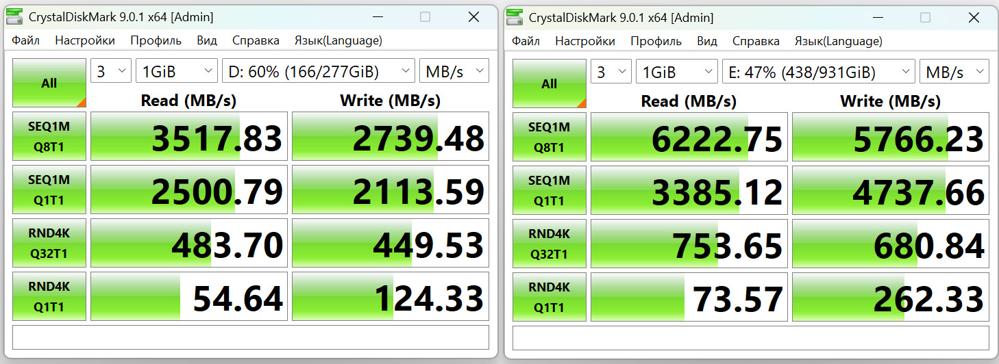The height and width of the screenshot is (364, 999).
Task: Click the 449.53 write result
Action: pos(391,244)
